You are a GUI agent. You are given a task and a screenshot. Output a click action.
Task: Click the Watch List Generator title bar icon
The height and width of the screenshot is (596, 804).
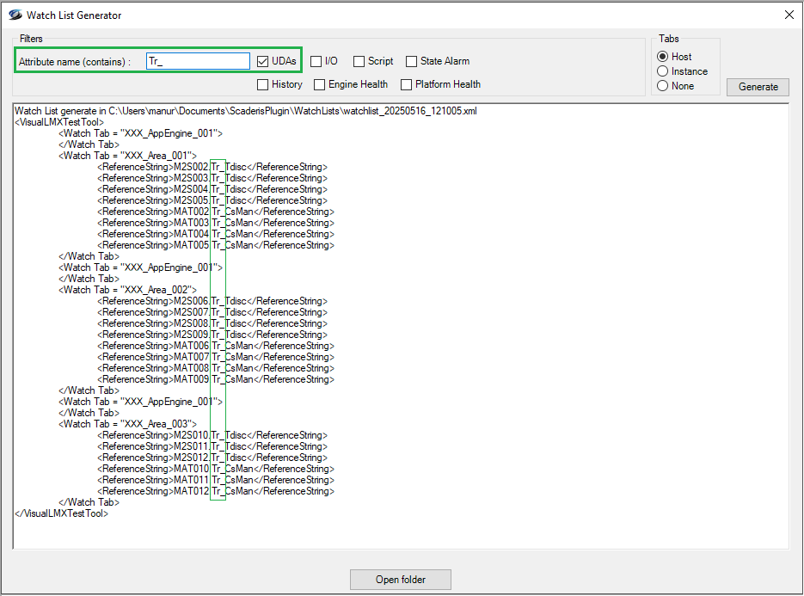(x=15, y=15)
